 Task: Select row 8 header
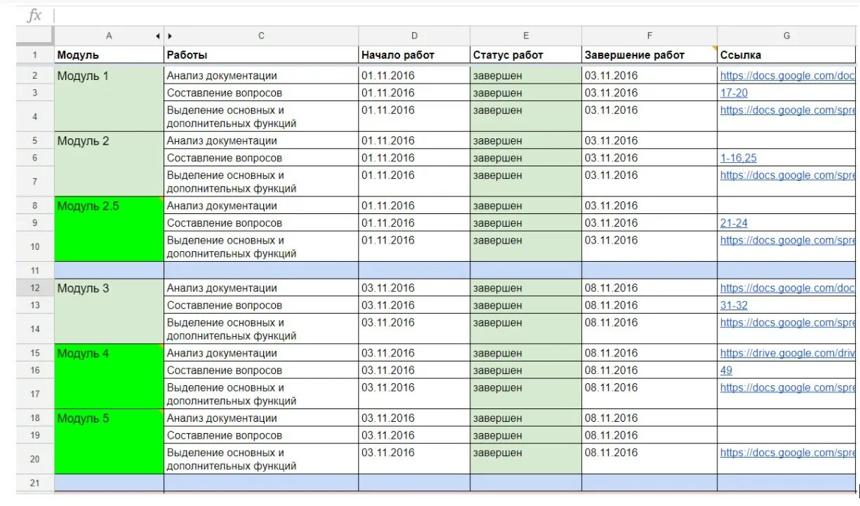34,206
